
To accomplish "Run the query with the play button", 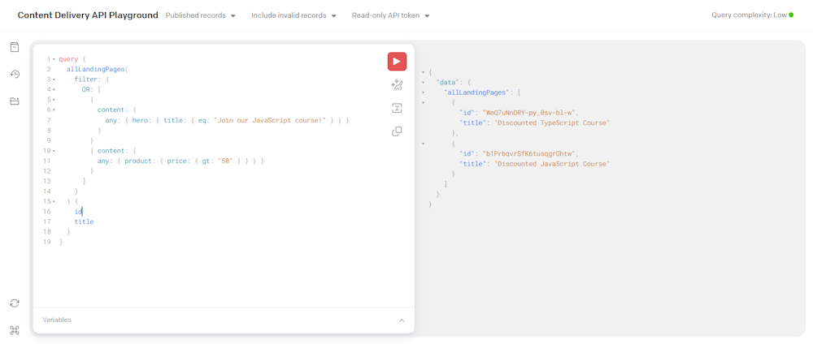I will pos(397,62).
